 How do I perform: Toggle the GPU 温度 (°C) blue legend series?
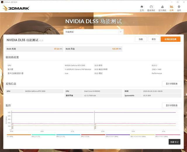68,136
